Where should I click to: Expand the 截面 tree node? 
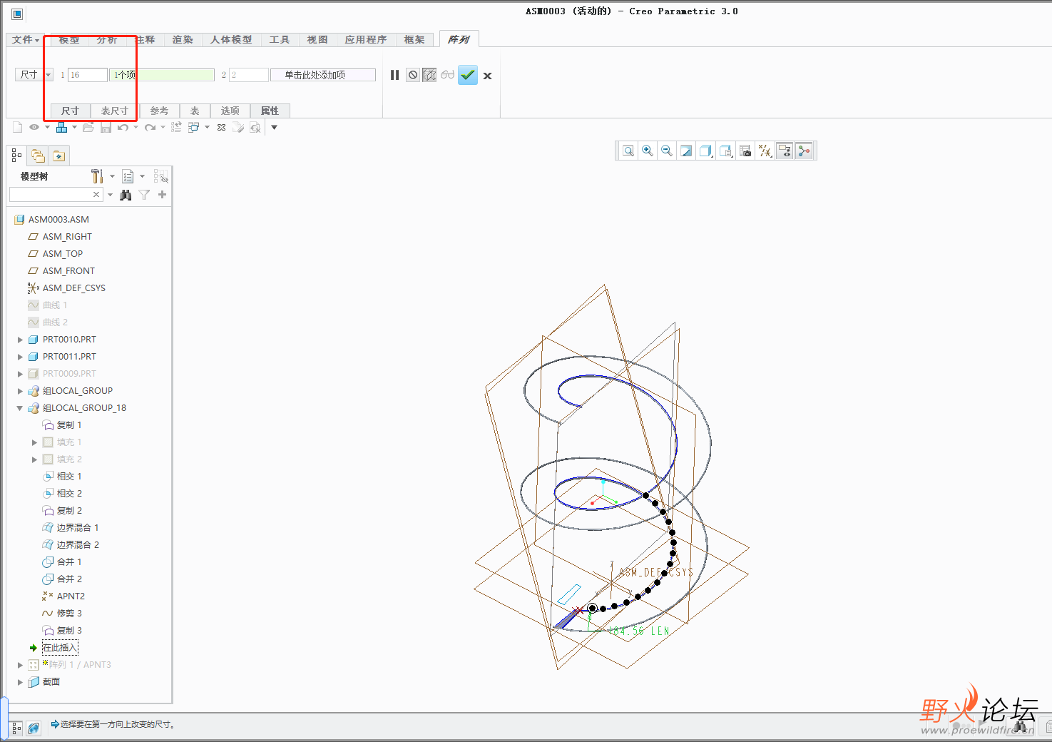(20, 682)
